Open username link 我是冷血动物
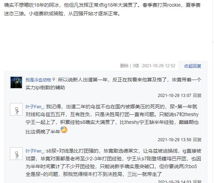 [38, 80]
